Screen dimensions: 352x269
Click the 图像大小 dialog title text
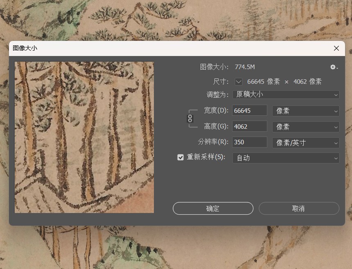[x=25, y=48]
